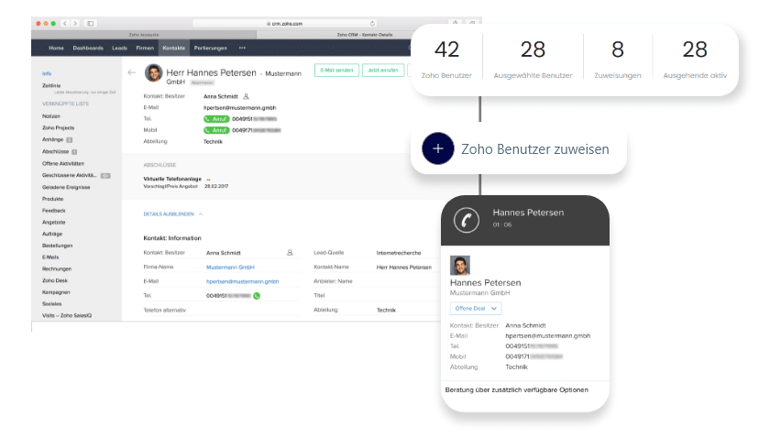Click Hannes Petersen's profile photo in the CRM header
781x438 pixels.
point(153,73)
